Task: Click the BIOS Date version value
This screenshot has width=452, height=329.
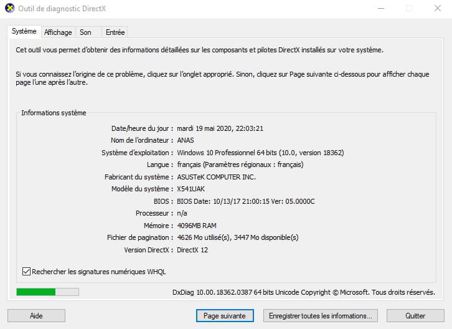Action: pyautogui.click(x=245, y=201)
